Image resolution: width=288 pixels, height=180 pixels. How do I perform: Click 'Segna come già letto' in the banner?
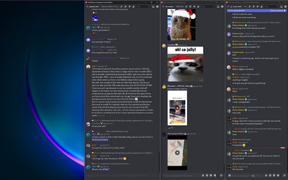pyautogui.click(x=277, y=10)
